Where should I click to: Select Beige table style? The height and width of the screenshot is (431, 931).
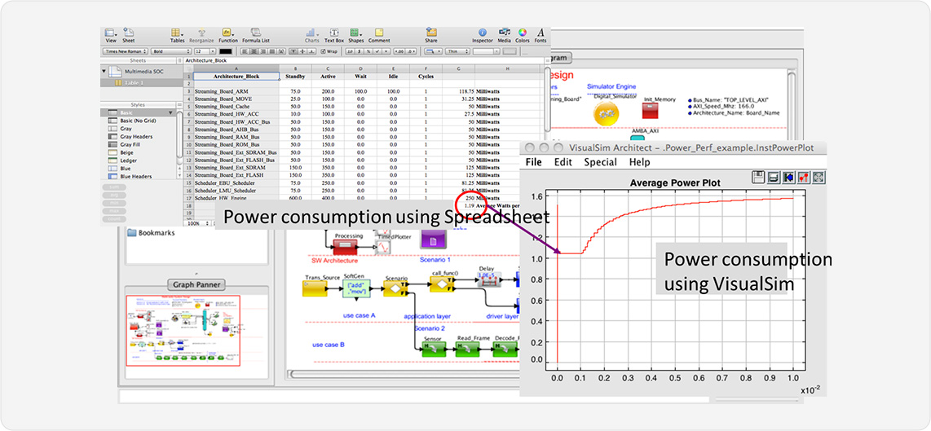(x=119, y=152)
